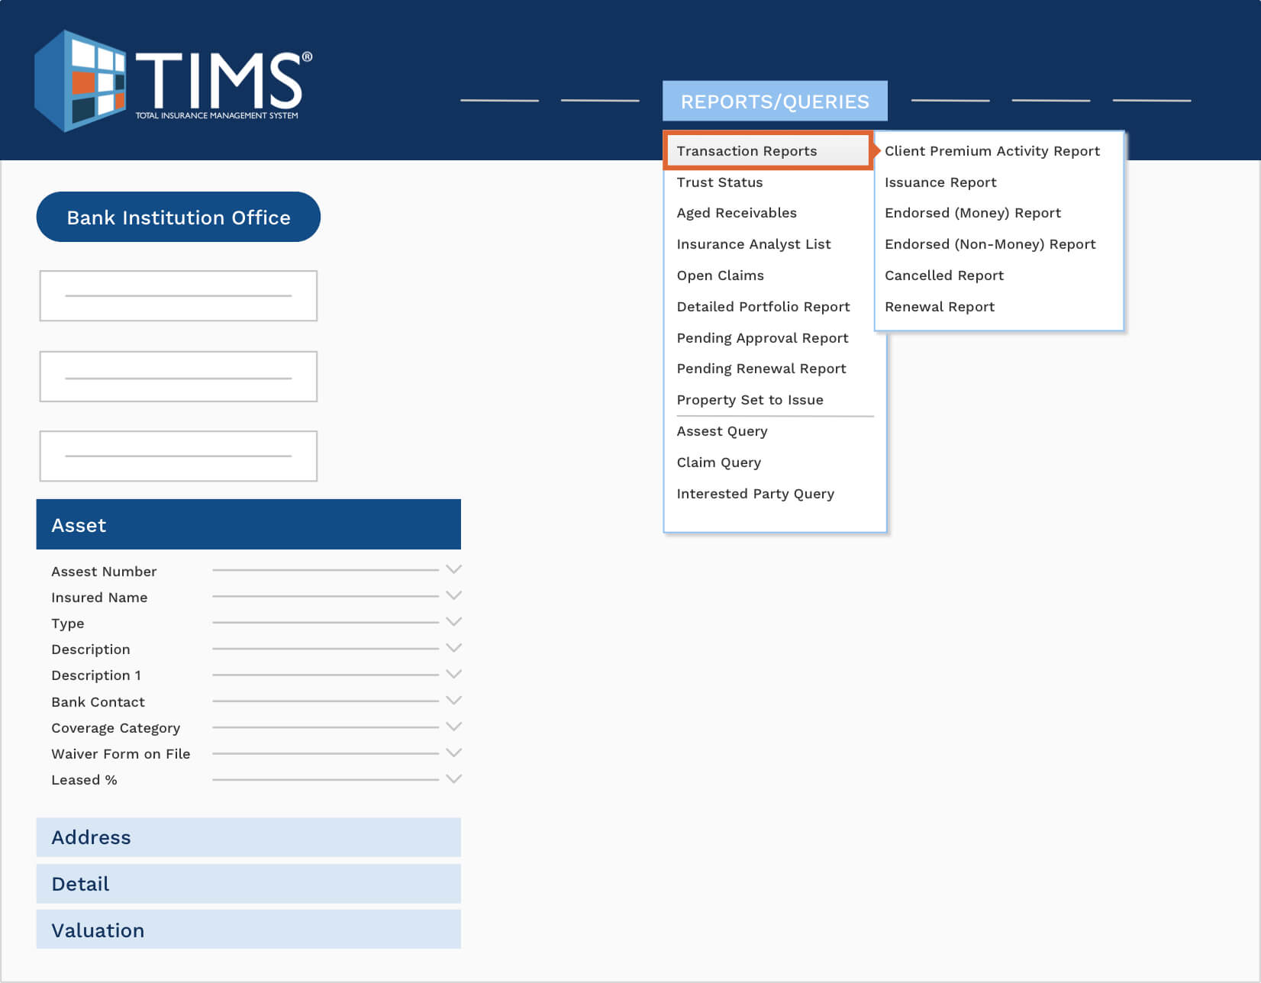The width and height of the screenshot is (1261, 983).
Task: Click the first input field below Bank Institution Office
Action: [x=178, y=295]
